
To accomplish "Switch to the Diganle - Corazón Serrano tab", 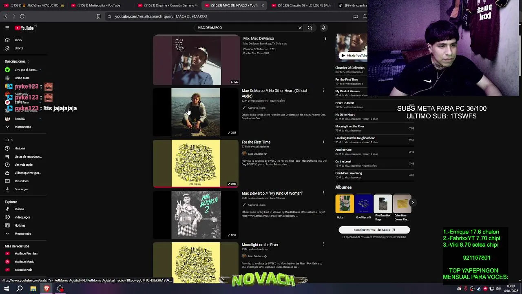I will pyautogui.click(x=167, y=5).
